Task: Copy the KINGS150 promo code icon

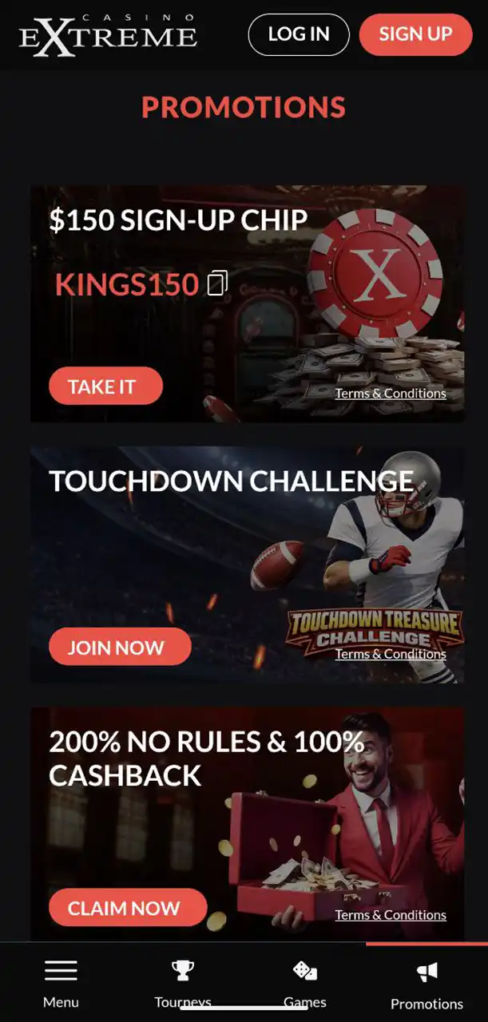Action: [218, 283]
